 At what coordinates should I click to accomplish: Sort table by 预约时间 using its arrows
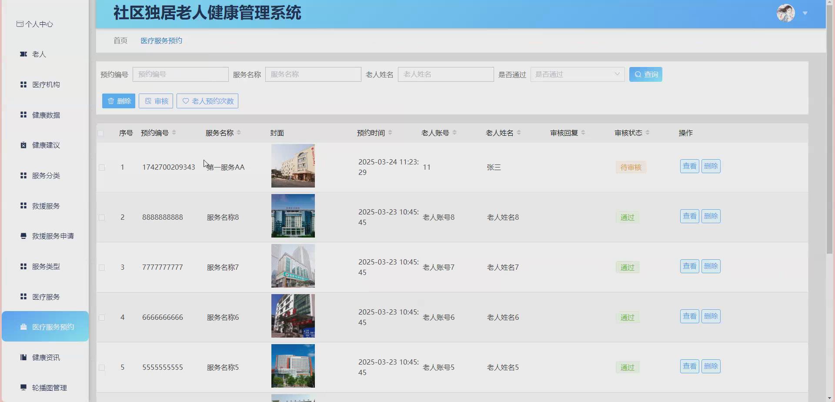pyautogui.click(x=391, y=133)
